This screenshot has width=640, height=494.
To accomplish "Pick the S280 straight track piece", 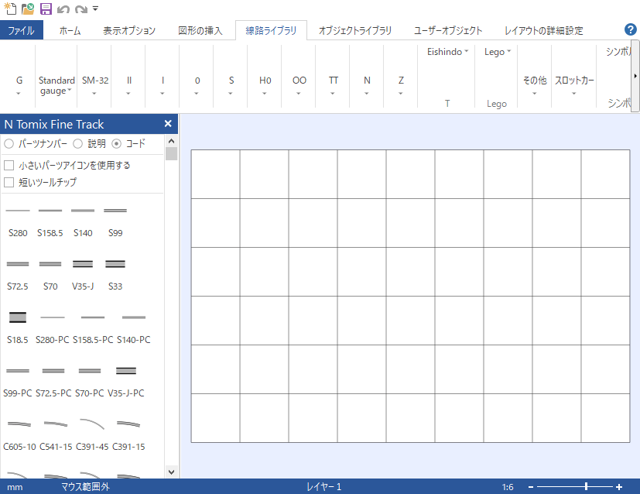I will tap(18, 221).
